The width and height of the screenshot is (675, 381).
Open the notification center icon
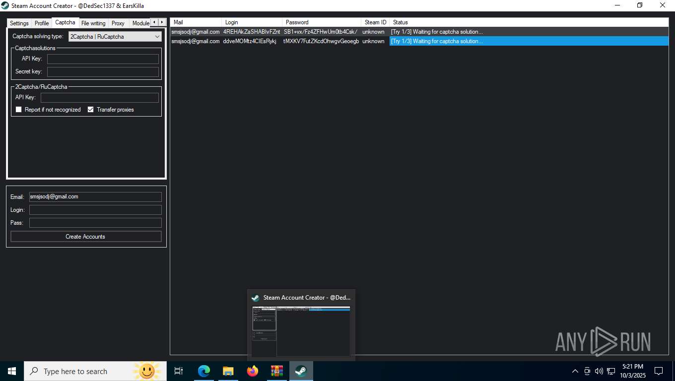[659, 371]
